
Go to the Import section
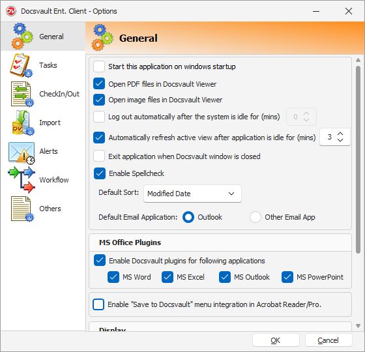tap(43, 123)
